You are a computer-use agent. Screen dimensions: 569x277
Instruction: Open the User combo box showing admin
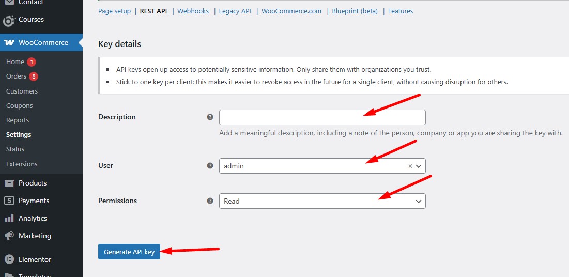322,166
